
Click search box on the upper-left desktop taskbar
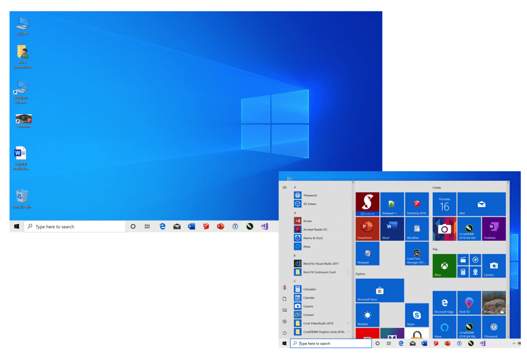click(75, 226)
